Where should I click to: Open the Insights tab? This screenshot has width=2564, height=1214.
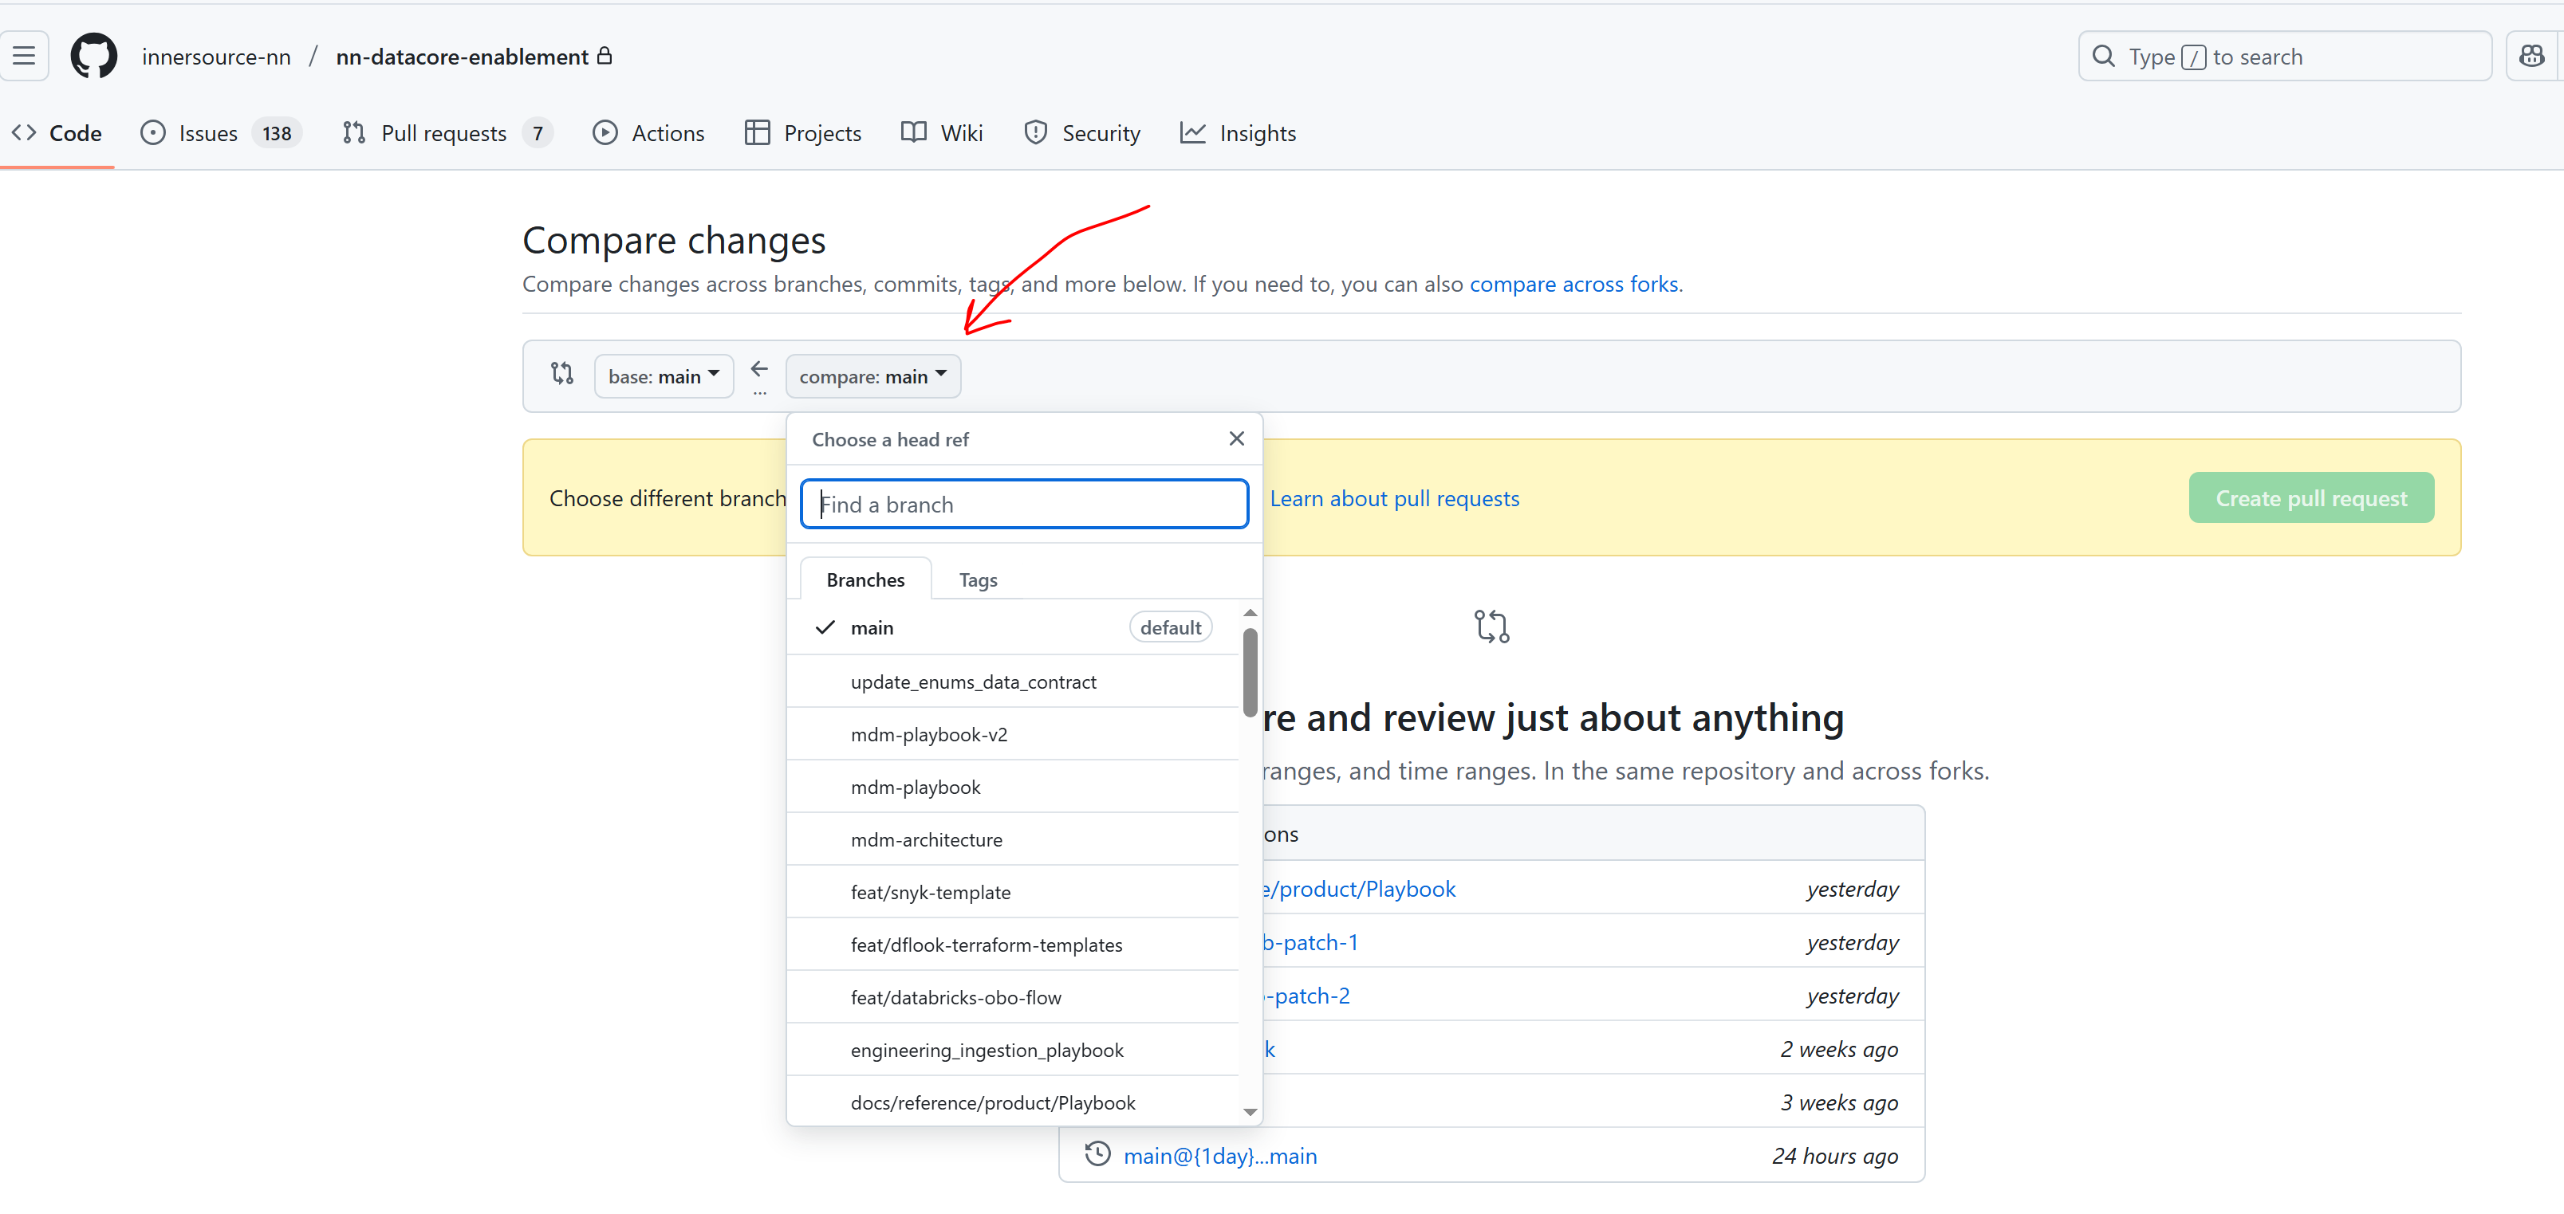[x=1239, y=132]
